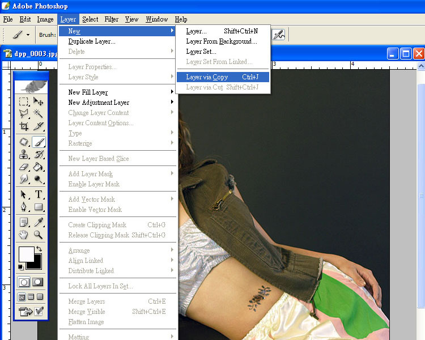
Task: Select the Move tool
Action: click(39, 101)
